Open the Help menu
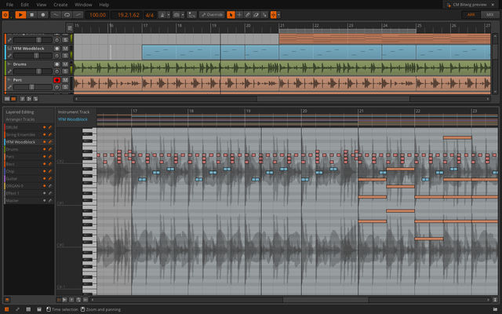Image resolution: width=502 pixels, height=314 pixels. (x=104, y=5)
